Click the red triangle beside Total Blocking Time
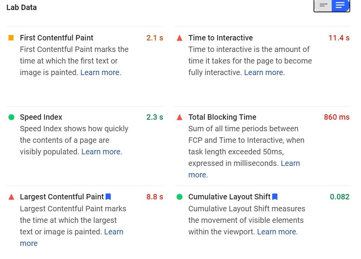The height and width of the screenshot is (259, 361). pyautogui.click(x=179, y=117)
